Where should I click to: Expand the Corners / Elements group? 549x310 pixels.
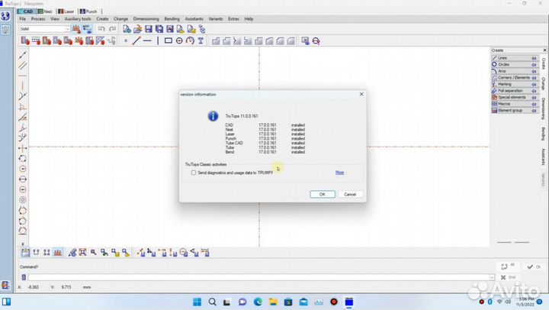click(515, 78)
